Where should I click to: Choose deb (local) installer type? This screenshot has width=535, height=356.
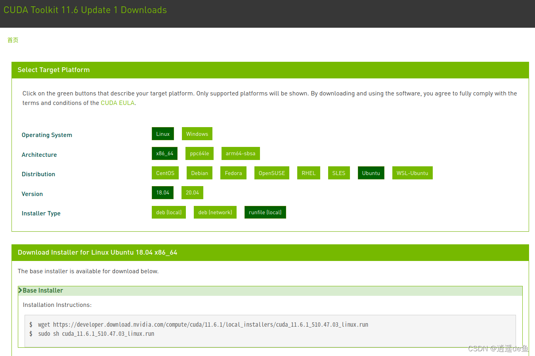[x=169, y=212]
